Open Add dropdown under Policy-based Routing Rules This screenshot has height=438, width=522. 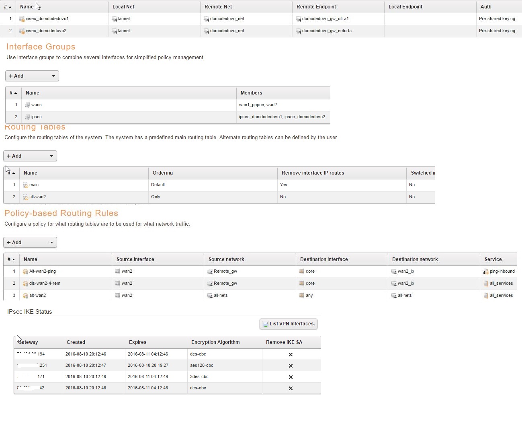point(30,243)
